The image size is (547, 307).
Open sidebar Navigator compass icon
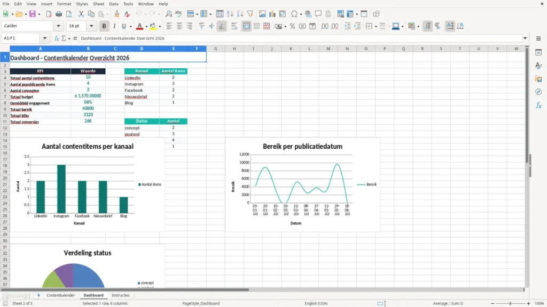[x=538, y=92]
